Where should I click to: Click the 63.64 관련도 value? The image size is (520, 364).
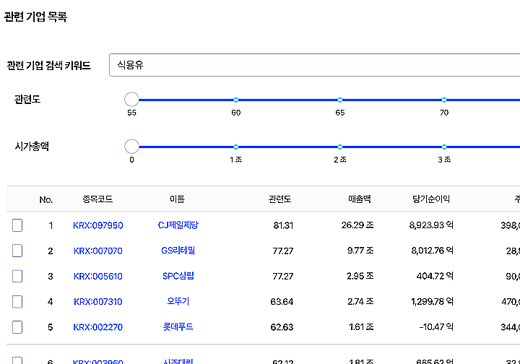pos(282,302)
